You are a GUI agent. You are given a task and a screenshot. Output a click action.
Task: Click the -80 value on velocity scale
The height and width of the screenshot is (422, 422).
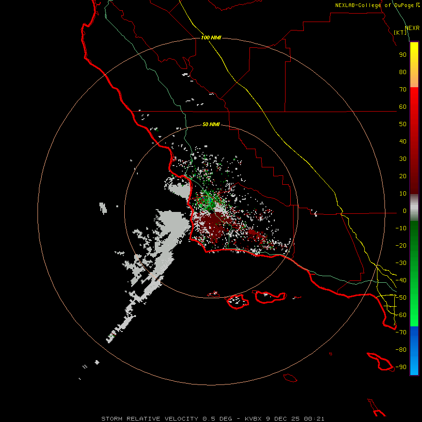[401, 350]
